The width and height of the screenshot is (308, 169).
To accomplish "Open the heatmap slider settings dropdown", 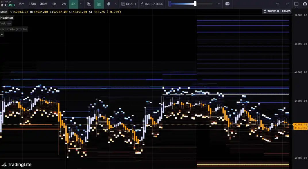I will point(219,4).
